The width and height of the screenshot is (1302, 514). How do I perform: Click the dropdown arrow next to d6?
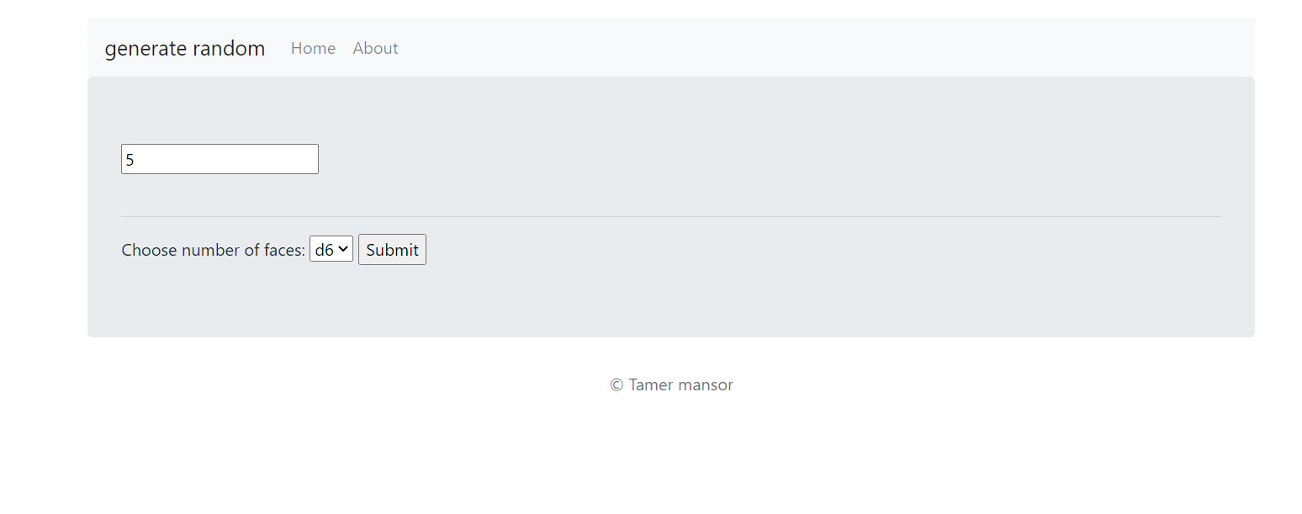[x=343, y=249]
